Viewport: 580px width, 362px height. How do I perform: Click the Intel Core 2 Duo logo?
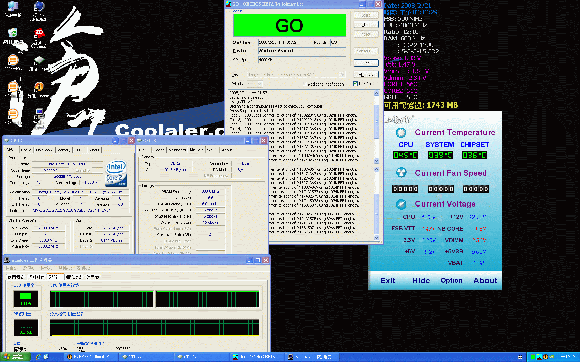(116, 173)
